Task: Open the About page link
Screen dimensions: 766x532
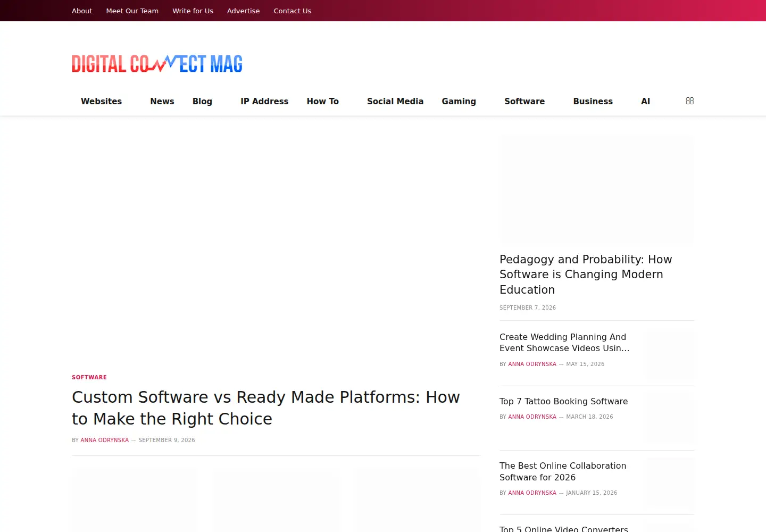Action: pyautogui.click(x=82, y=11)
